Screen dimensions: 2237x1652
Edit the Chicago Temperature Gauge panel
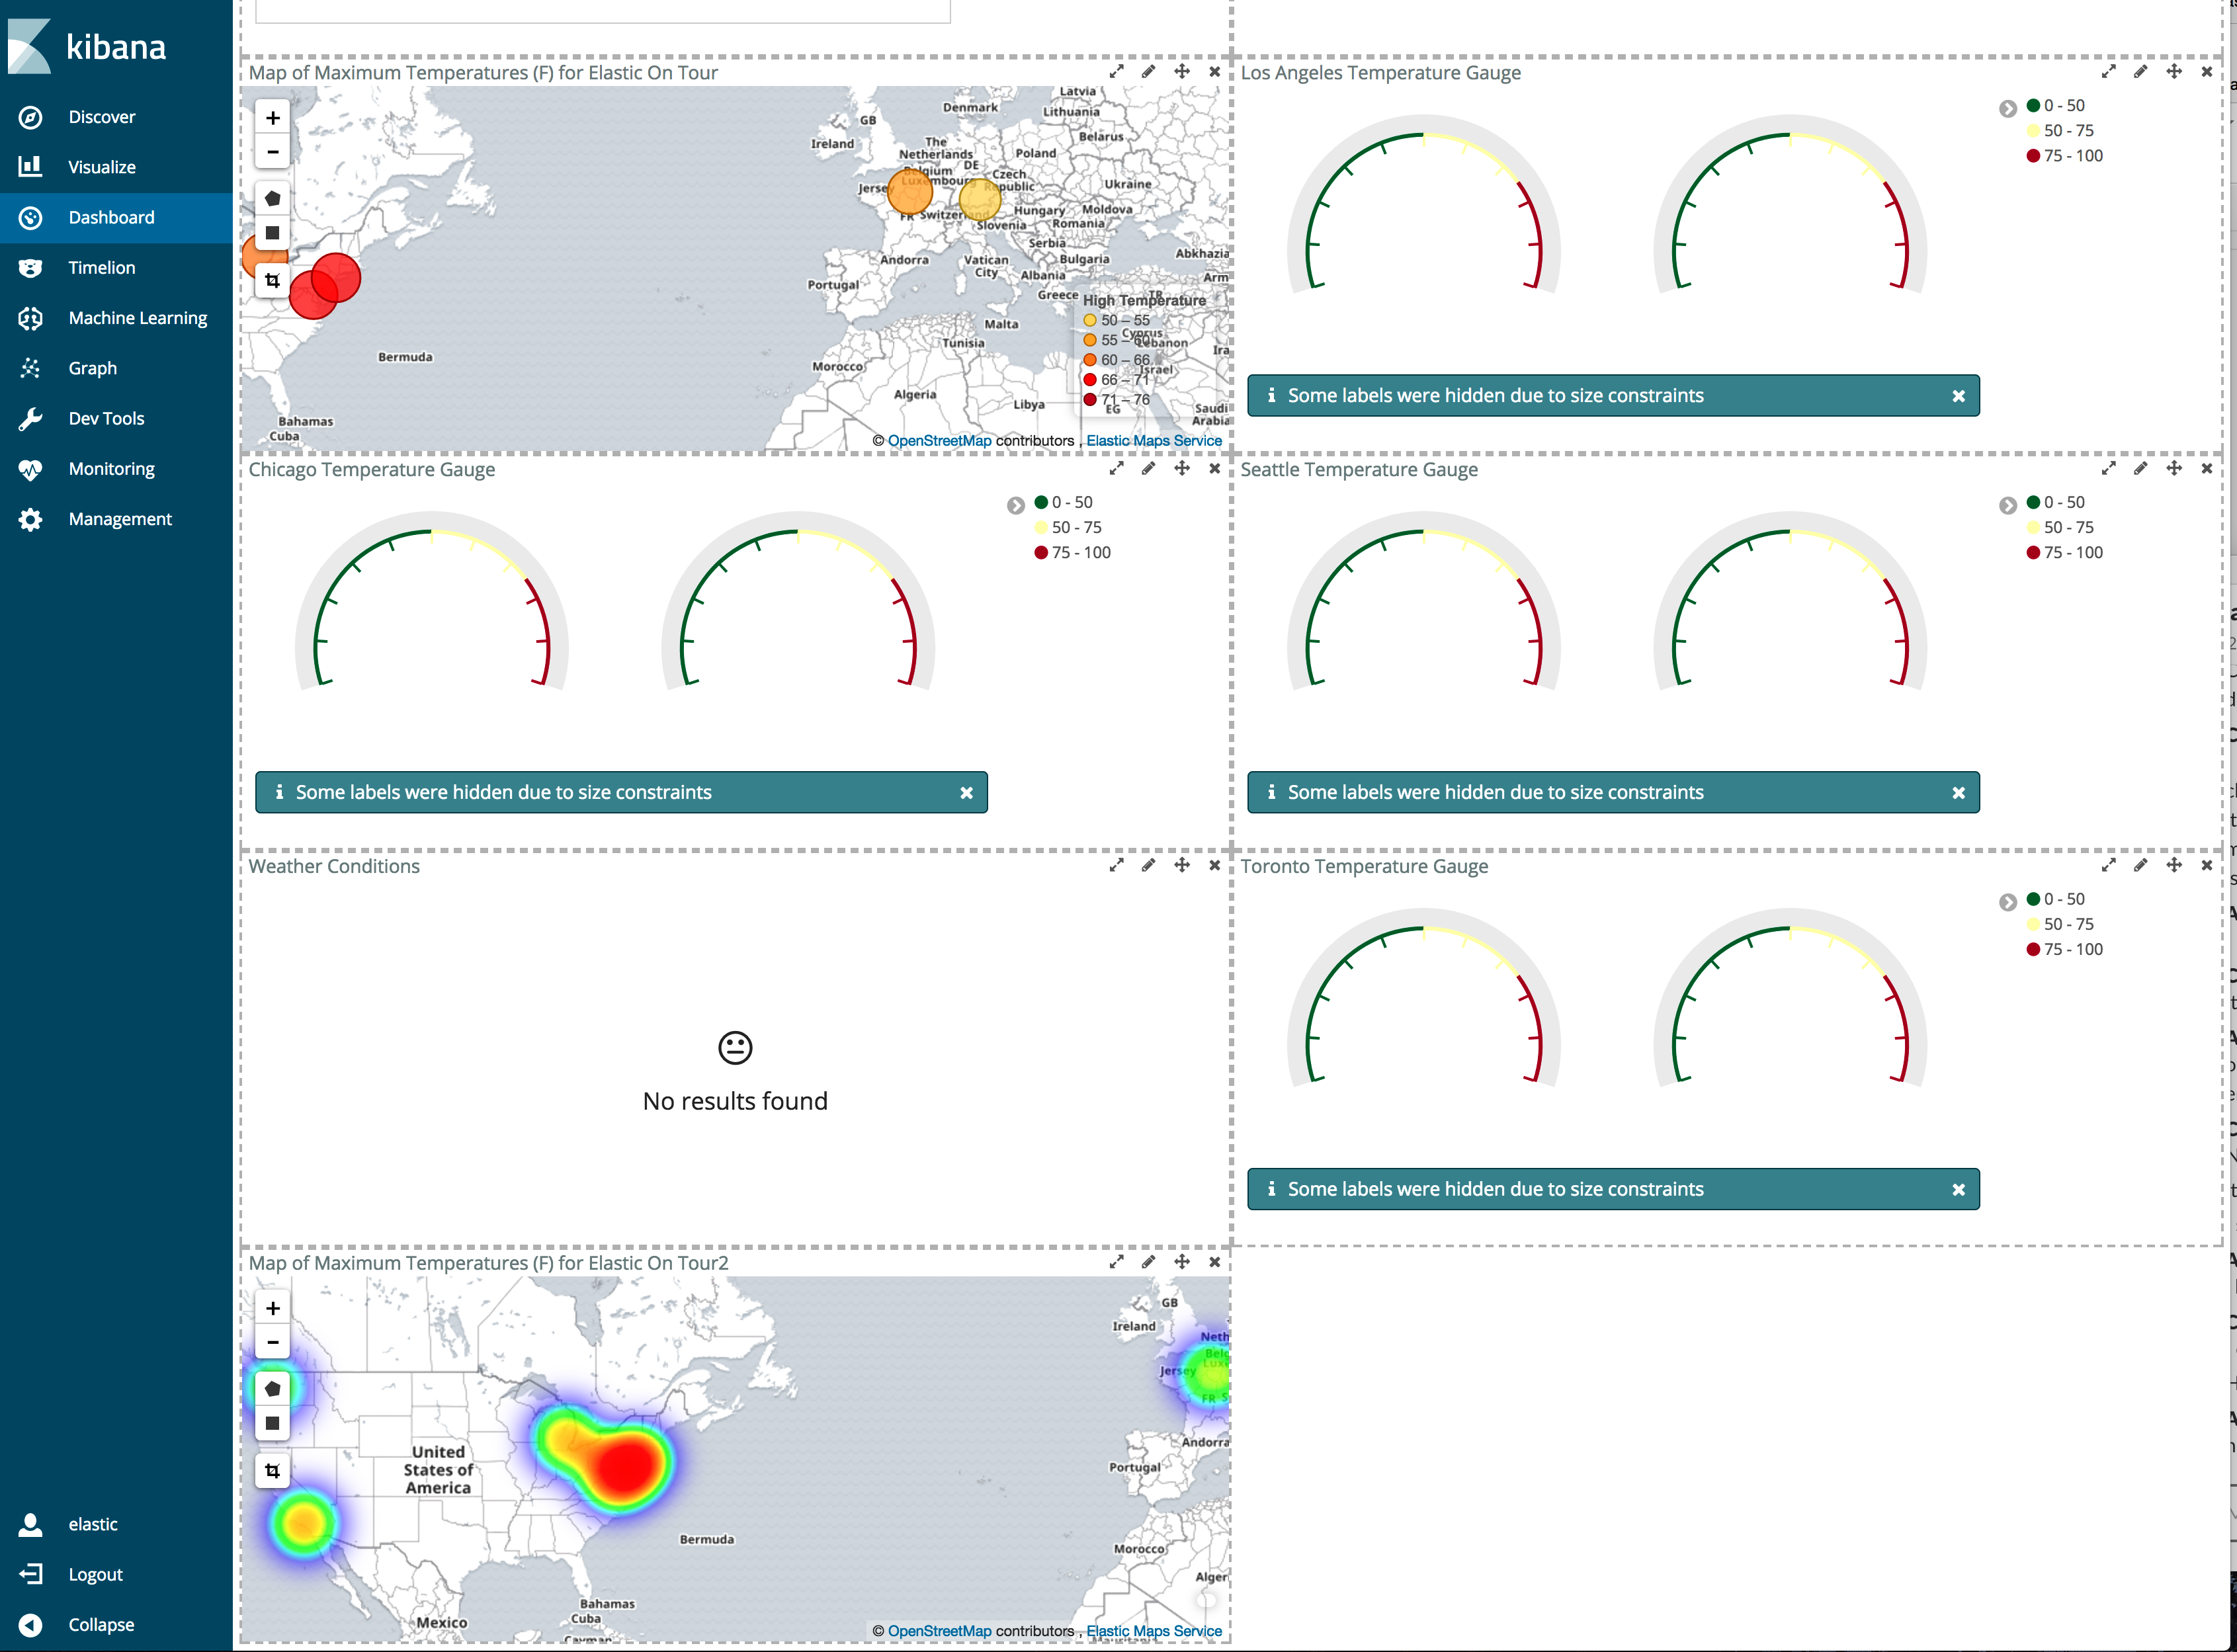click(1148, 468)
